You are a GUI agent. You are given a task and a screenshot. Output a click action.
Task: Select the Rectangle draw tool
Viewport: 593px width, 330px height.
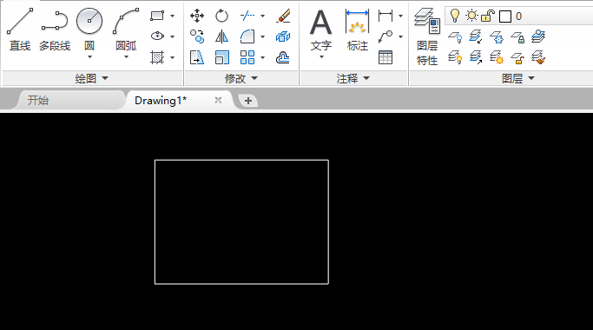157,16
